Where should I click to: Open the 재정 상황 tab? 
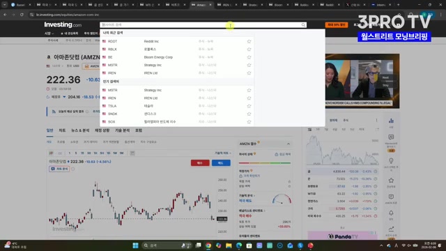[x=102, y=130]
